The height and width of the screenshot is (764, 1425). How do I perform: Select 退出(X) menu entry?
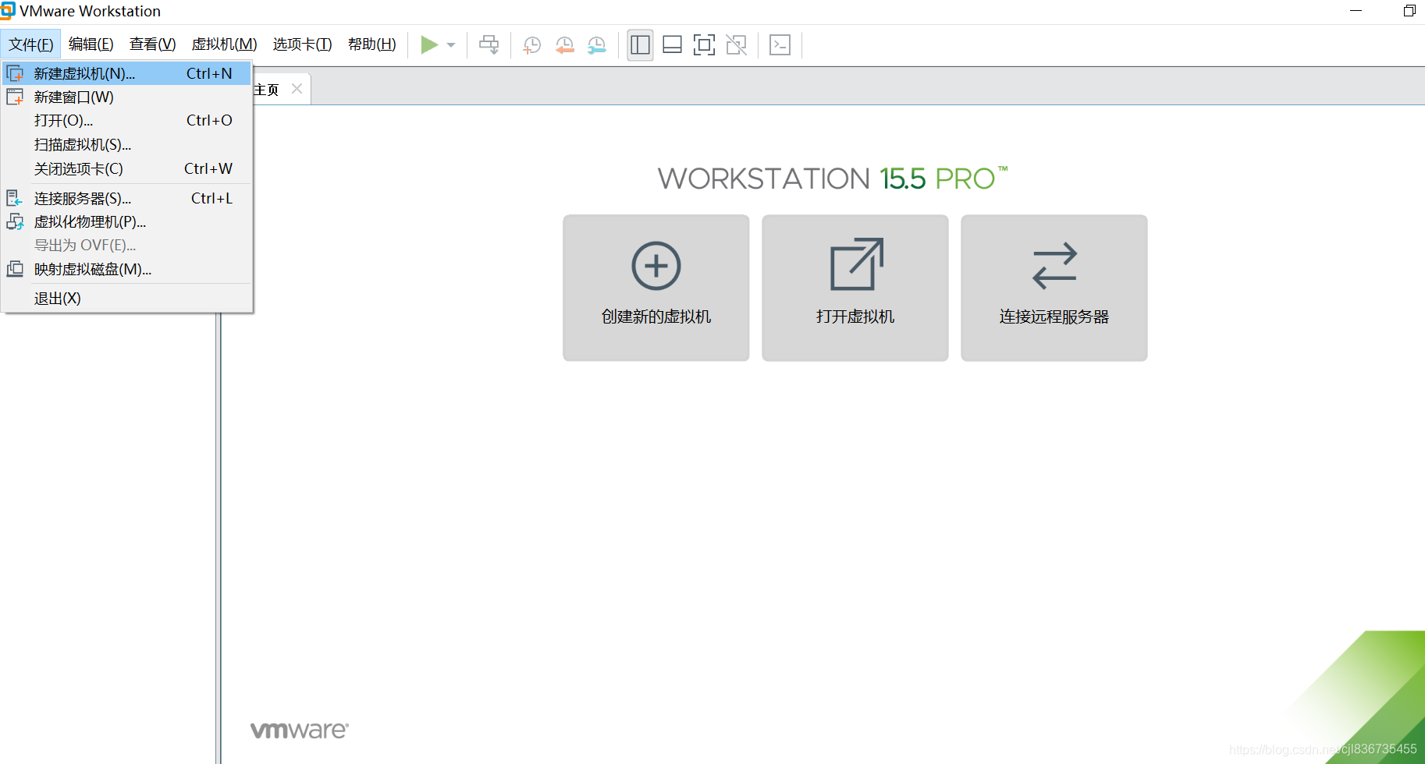click(x=127, y=298)
